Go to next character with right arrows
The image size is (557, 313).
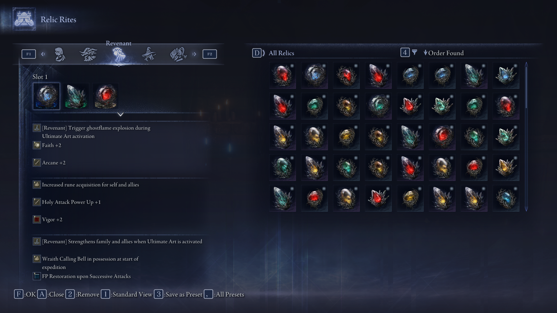(194, 54)
